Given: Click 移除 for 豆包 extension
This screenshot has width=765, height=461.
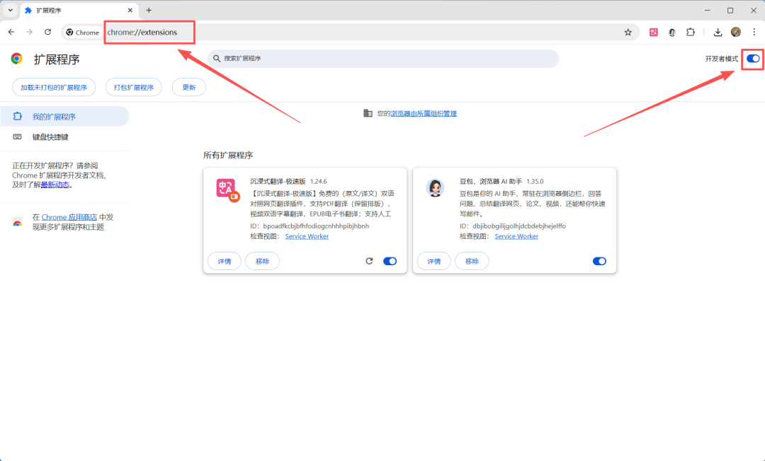Looking at the screenshot, I should [472, 262].
